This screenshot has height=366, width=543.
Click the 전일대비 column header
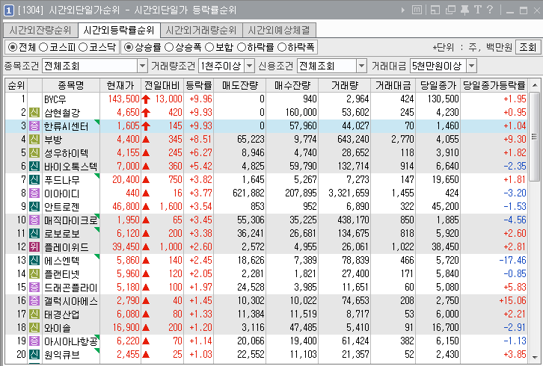[162, 85]
